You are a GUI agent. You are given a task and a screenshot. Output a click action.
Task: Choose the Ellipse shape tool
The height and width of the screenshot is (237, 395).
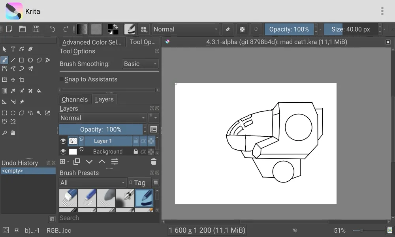[x=30, y=60]
